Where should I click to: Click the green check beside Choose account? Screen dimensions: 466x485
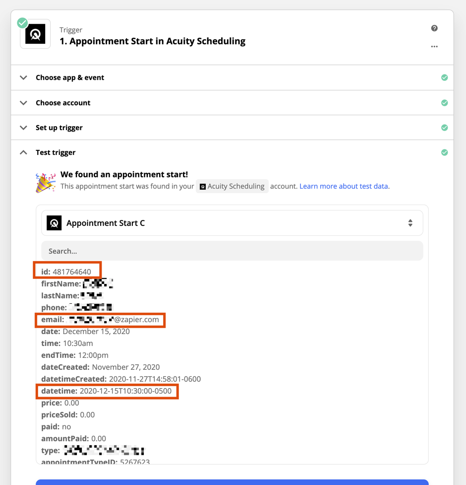(x=444, y=103)
